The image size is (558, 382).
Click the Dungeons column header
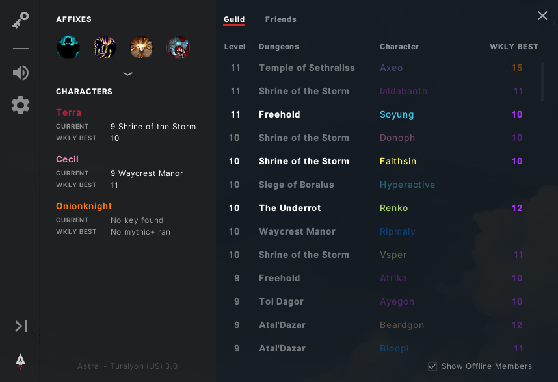[278, 47]
